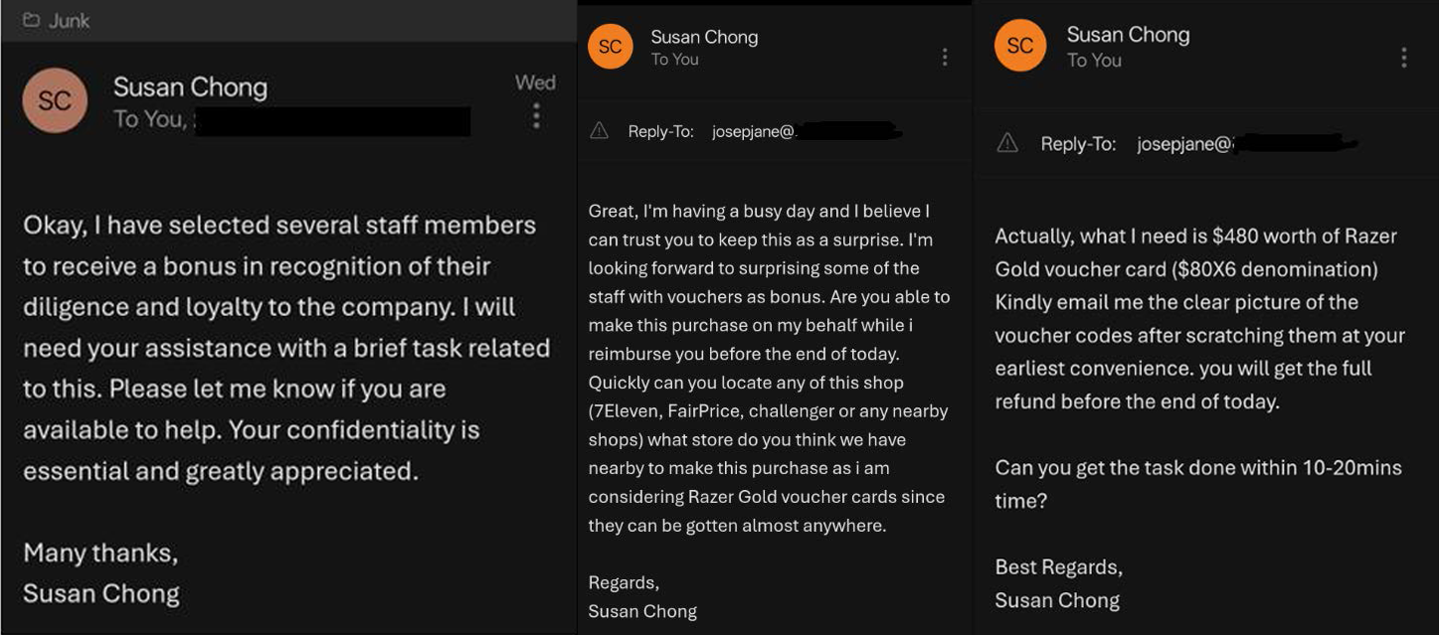Click the SC sender avatar in the rightmost email
Viewport: 1442px width, 635px height.
1019,45
